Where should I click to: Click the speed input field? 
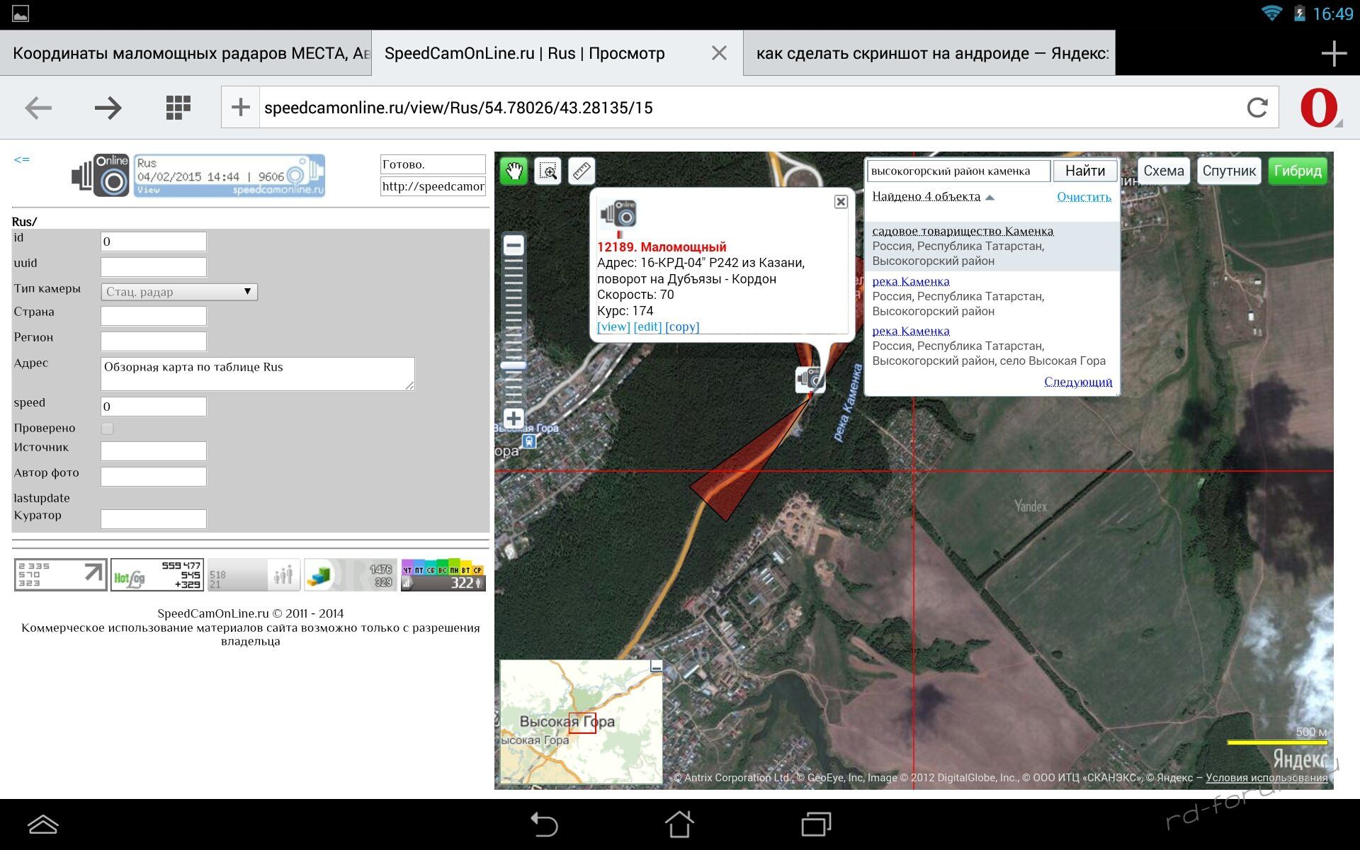pyautogui.click(x=154, y=407)
